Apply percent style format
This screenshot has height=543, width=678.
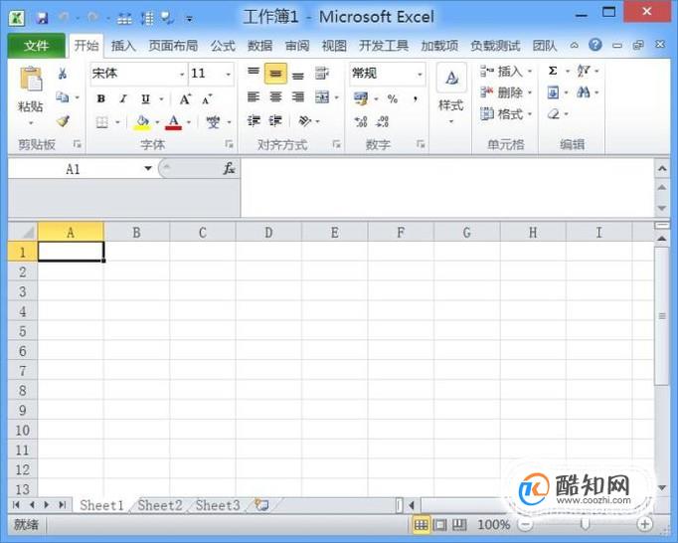click(x=393, y=99)
